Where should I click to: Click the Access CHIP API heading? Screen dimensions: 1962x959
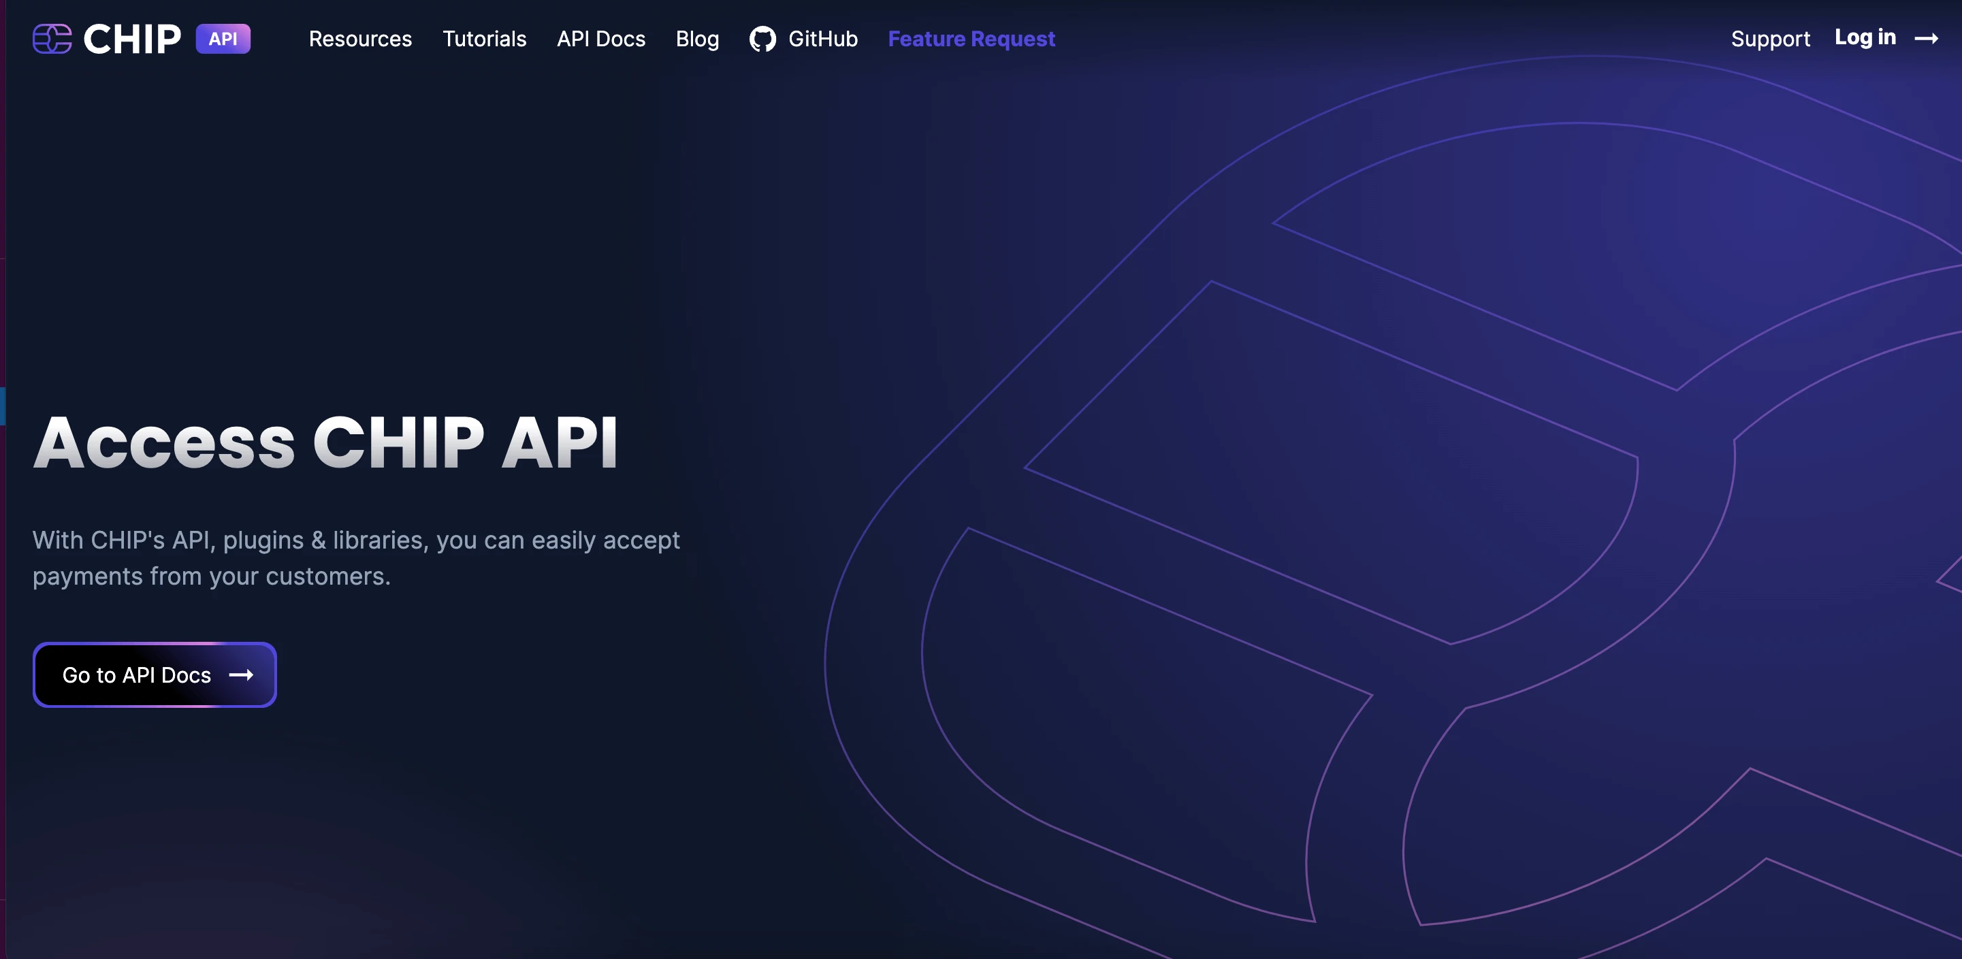tap(325, 442)
